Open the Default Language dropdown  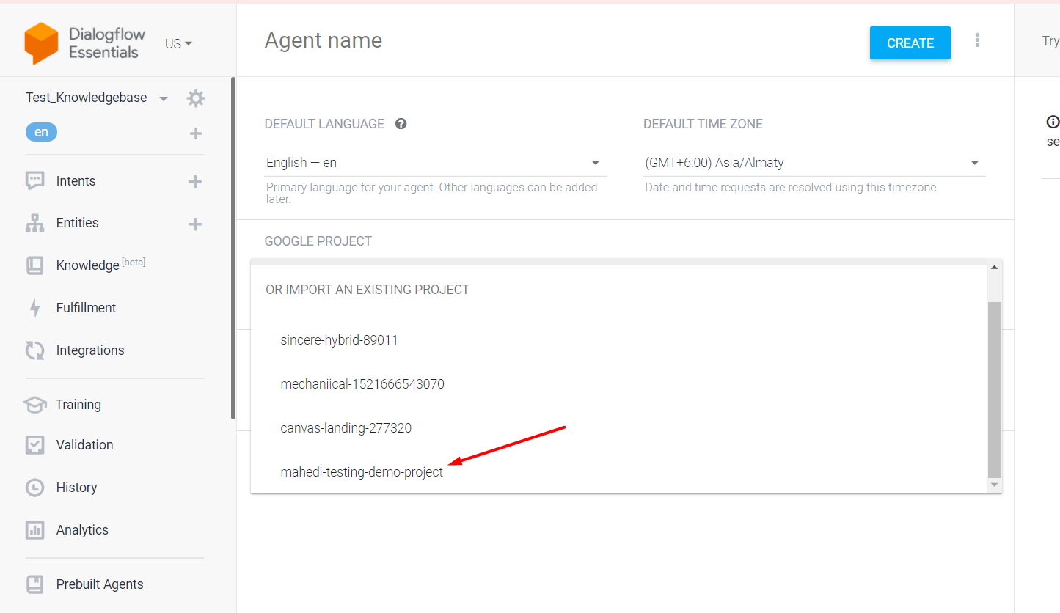click(x=596, y=162)
